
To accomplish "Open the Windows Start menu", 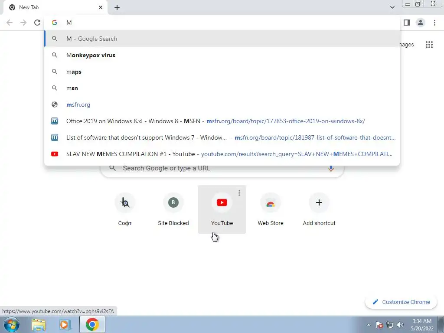I will [x=11, y=324].
